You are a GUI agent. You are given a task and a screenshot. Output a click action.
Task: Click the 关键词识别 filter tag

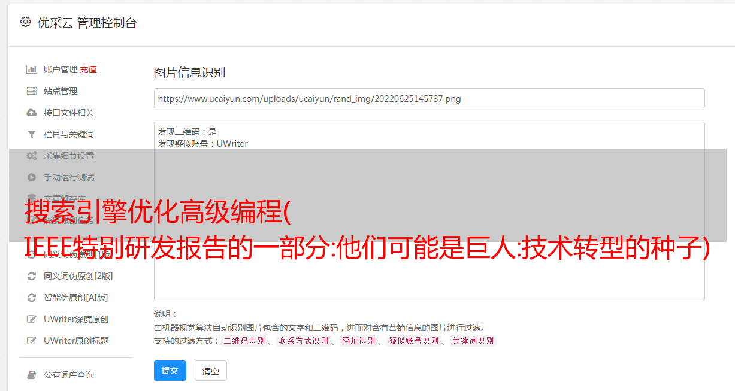(x=473, y=341)
